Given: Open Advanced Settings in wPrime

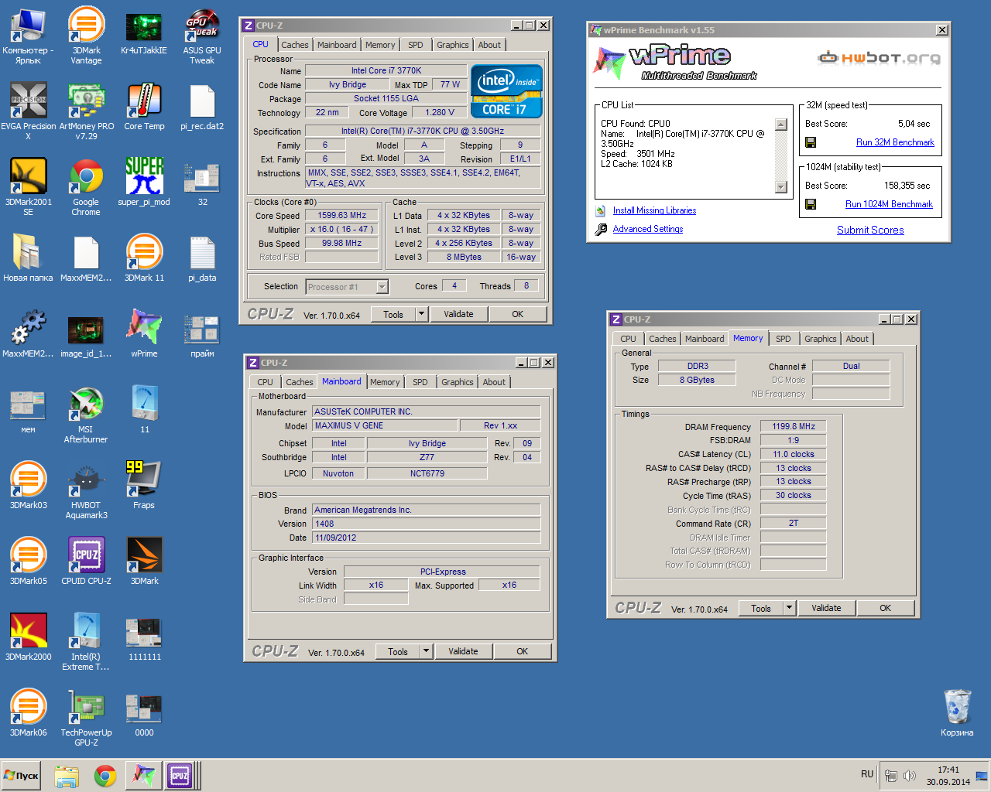Looking at the screenshot, I should [648, 229].
